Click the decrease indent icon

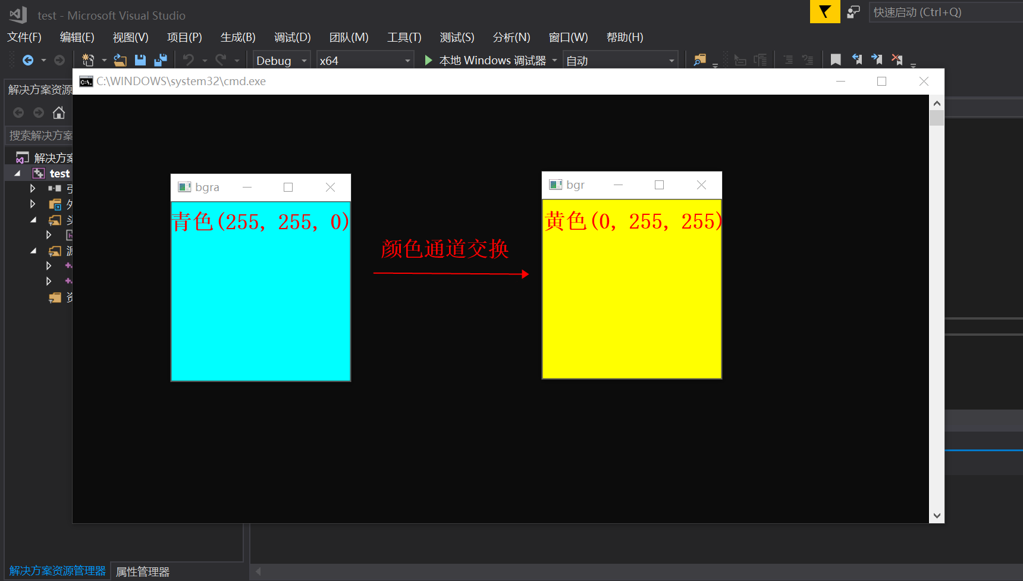[x=740, y=60]
